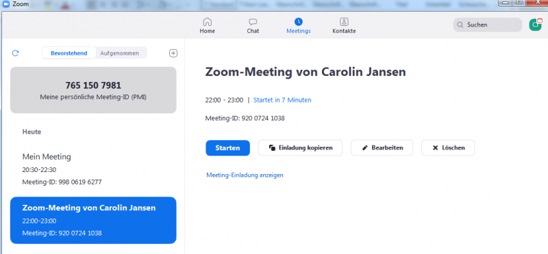Delete the meeting with Löschen

click(x=448, y=147)
